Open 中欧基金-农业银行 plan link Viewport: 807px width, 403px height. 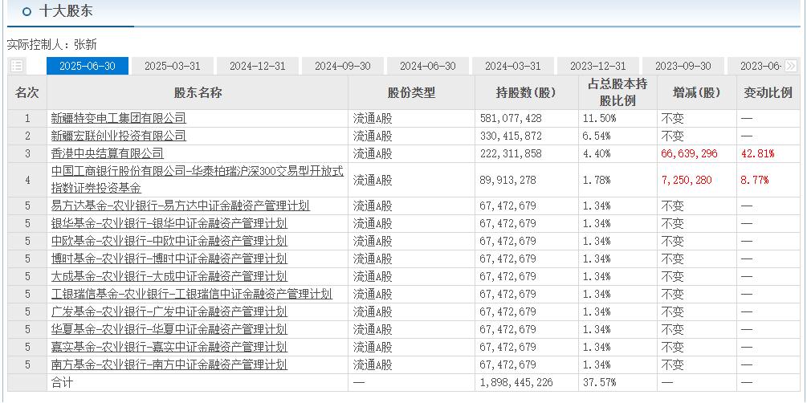pyautogui.click(x=169, y=241)
